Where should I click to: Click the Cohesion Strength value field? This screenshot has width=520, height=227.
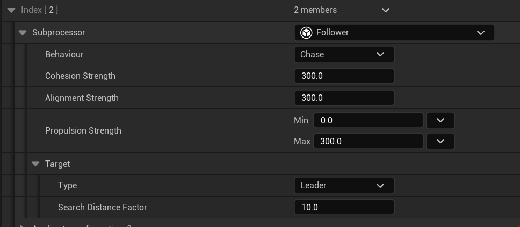(x=344, y=76)
